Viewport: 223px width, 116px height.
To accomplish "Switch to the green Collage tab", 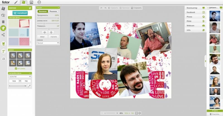I will coord(23,2).
